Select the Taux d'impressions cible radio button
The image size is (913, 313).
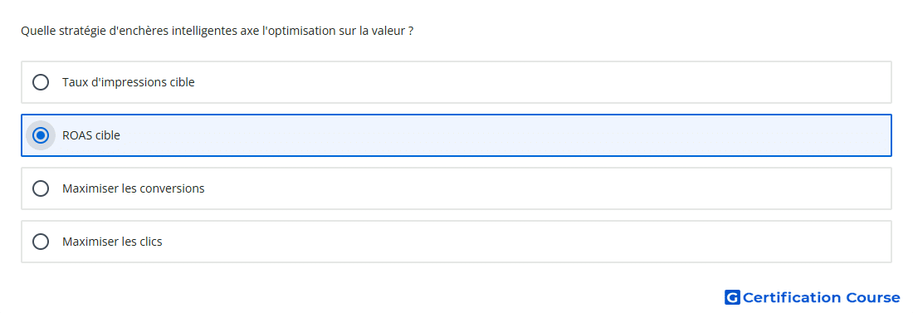click(x=41, y=82)
